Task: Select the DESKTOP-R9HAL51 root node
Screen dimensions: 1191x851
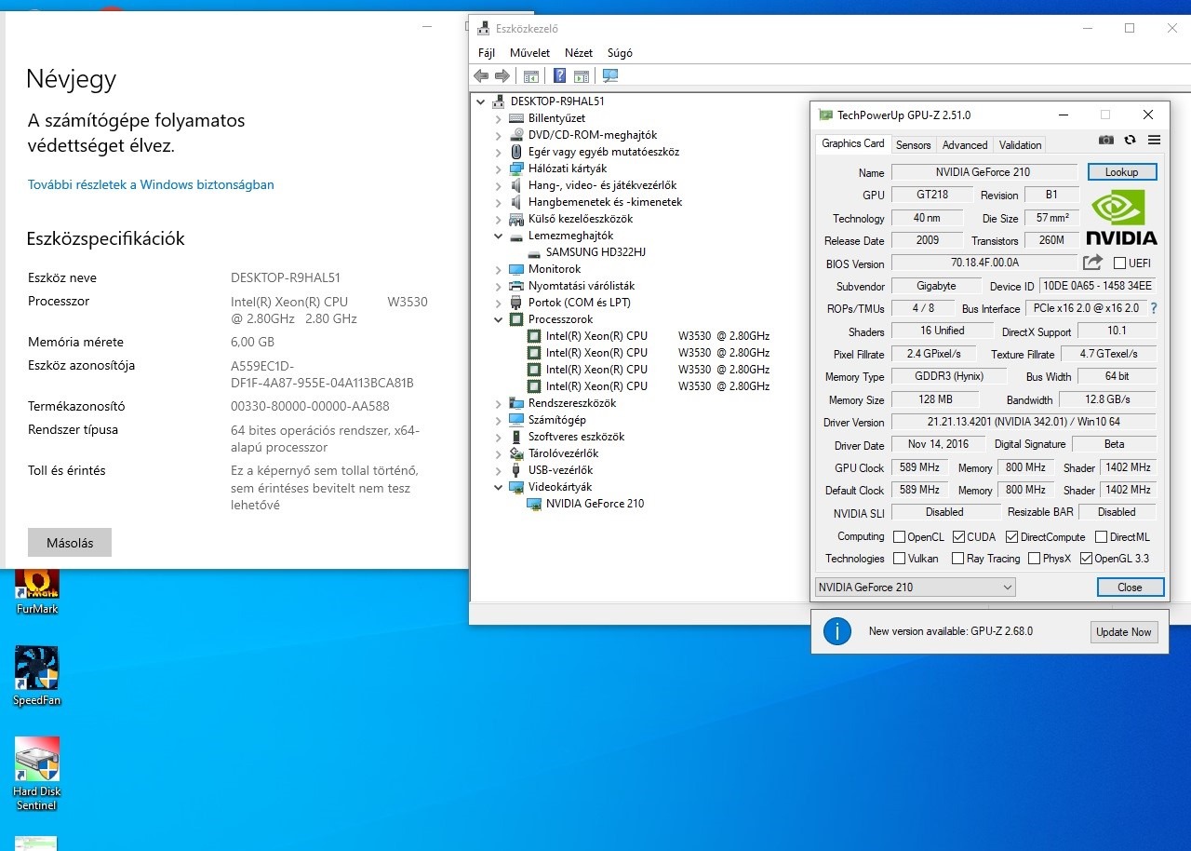Action: [557, 101]
